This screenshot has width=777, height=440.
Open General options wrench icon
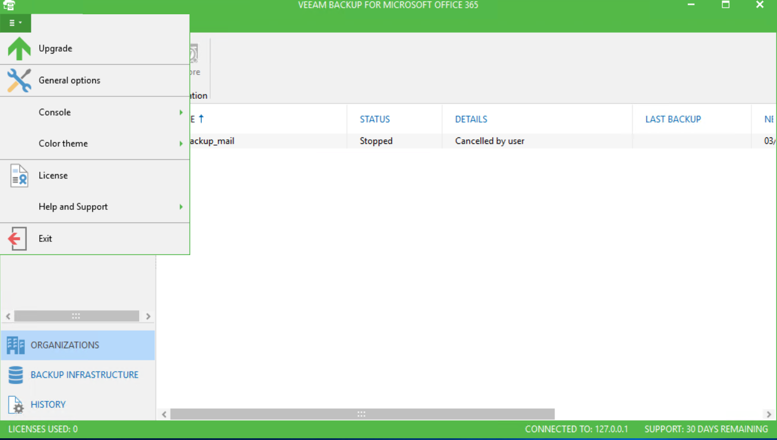19,80
